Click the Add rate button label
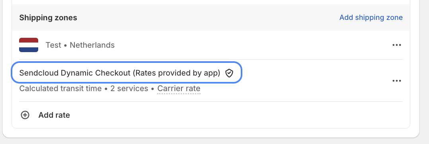 (x=54, y=115)
